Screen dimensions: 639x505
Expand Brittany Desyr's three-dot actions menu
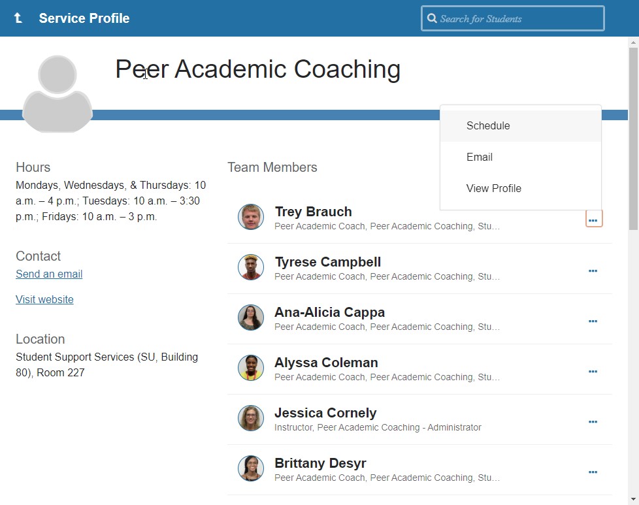point(593,472)
